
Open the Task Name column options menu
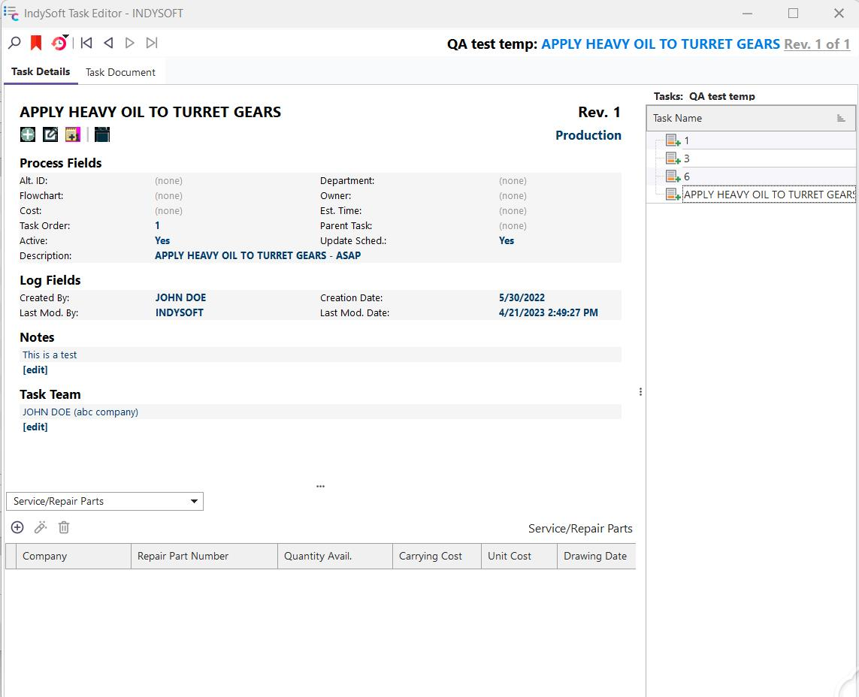[x=841, y=119]
